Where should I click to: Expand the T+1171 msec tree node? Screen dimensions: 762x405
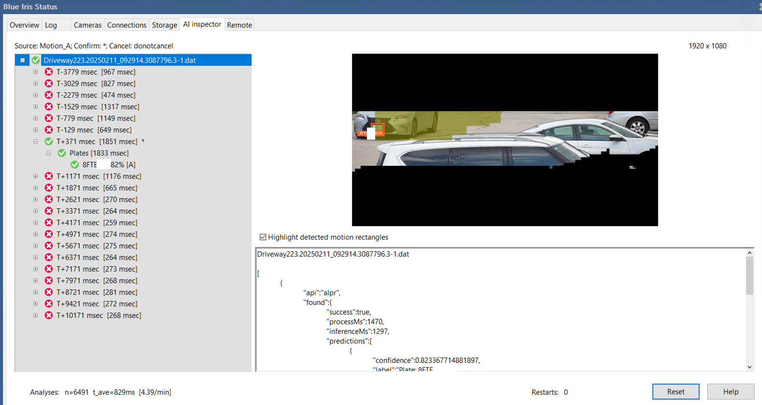coord(35,176)
